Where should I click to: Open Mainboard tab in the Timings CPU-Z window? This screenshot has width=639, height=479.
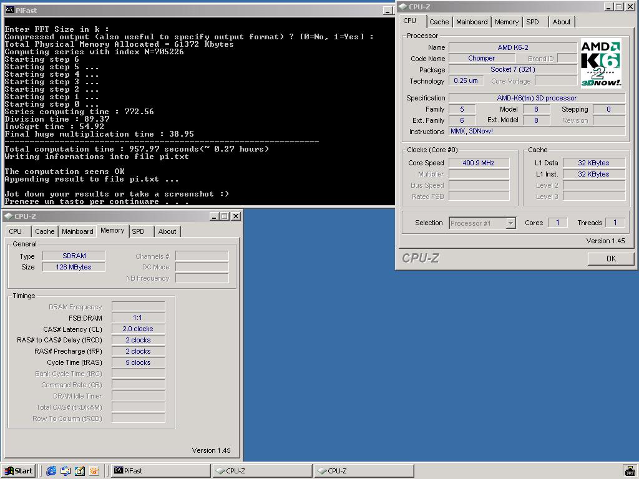coord(77,231)
